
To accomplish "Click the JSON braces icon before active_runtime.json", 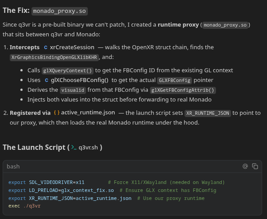I will click(56, 113).
